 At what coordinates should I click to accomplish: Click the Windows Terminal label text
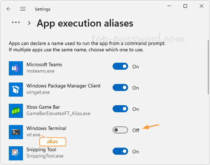pyautogui.click(x=46, y=128)
